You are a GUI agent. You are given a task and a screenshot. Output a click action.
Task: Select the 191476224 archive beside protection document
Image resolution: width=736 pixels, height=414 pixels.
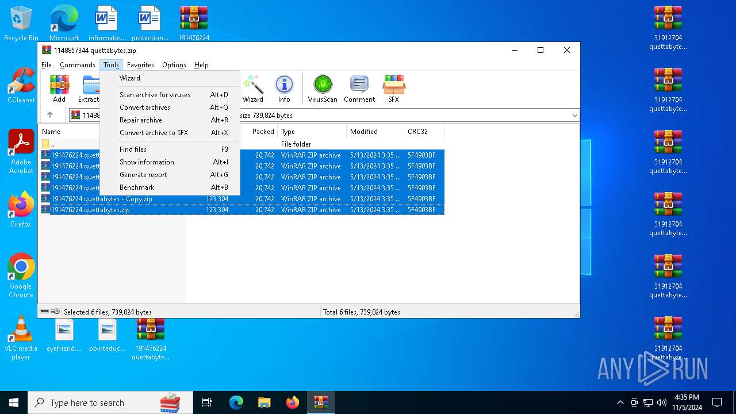tap(194, 24)
